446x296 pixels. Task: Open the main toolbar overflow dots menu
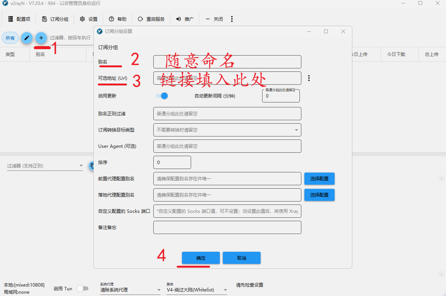pyautogui.click(x=232, y=19)
